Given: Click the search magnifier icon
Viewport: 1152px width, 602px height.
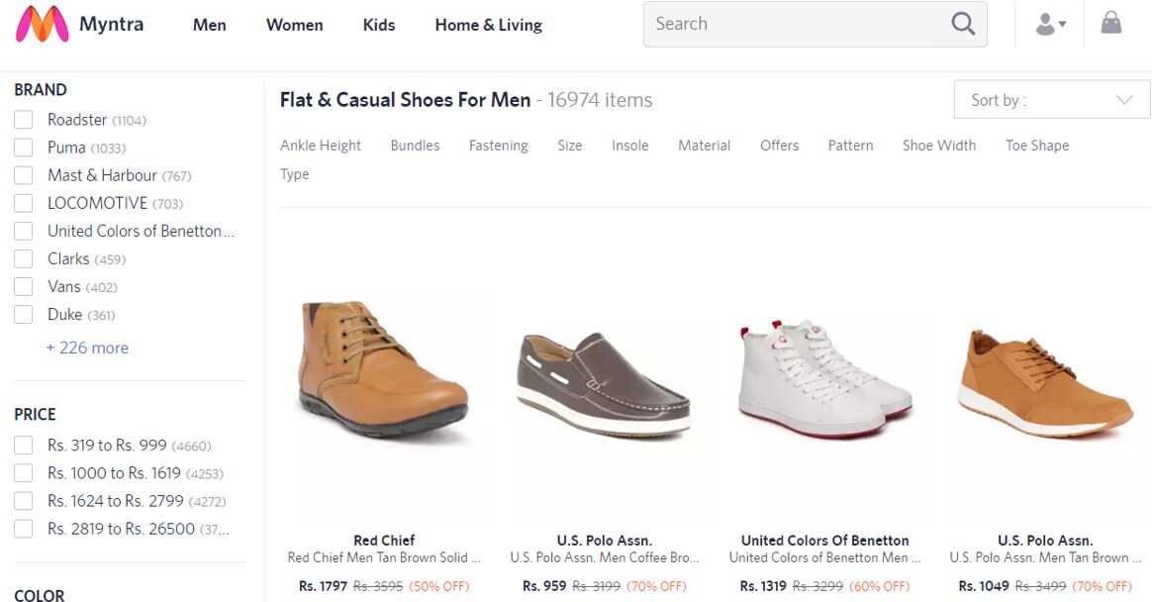Looking at the screenshot, I should point(963,25).
